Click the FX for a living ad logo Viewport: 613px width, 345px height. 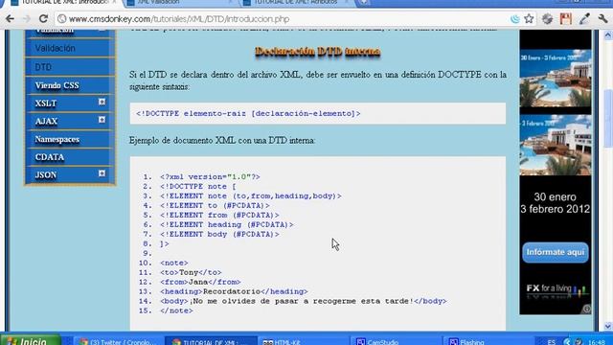pos(556,289)
